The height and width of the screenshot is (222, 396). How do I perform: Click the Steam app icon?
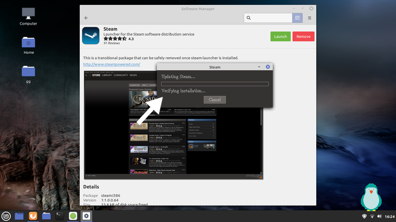click(x=91, y=36)
